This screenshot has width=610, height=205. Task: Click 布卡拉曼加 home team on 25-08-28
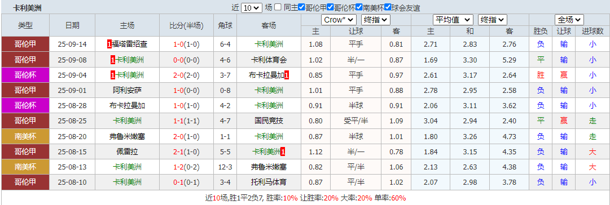point(127,105)
